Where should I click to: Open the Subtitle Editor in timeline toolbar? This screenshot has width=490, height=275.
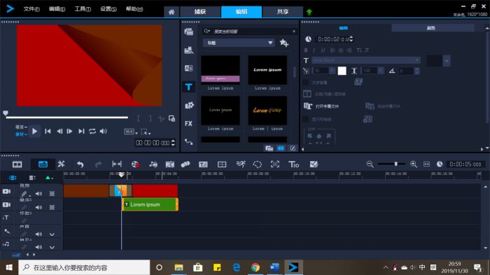[203, 164]
